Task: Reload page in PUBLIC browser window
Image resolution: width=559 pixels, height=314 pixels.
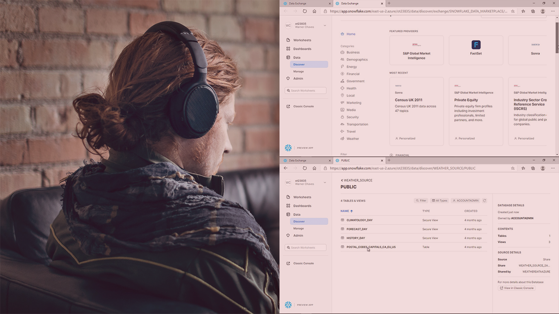Action: (x=305, y=168)
